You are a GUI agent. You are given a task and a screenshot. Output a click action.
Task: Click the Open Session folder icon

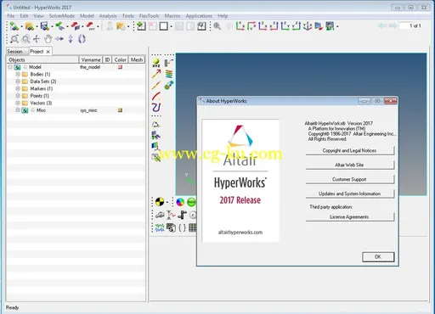(x=29, y=26)
